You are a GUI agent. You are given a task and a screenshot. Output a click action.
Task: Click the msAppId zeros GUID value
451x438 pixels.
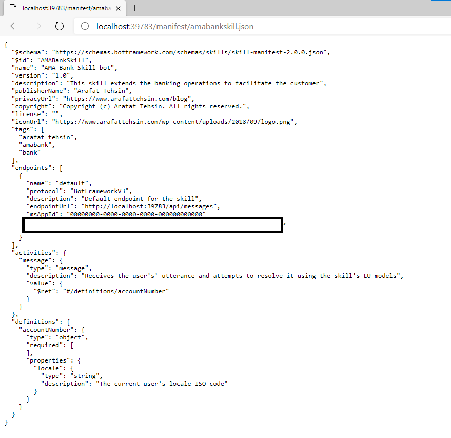[x=136, y=214]
